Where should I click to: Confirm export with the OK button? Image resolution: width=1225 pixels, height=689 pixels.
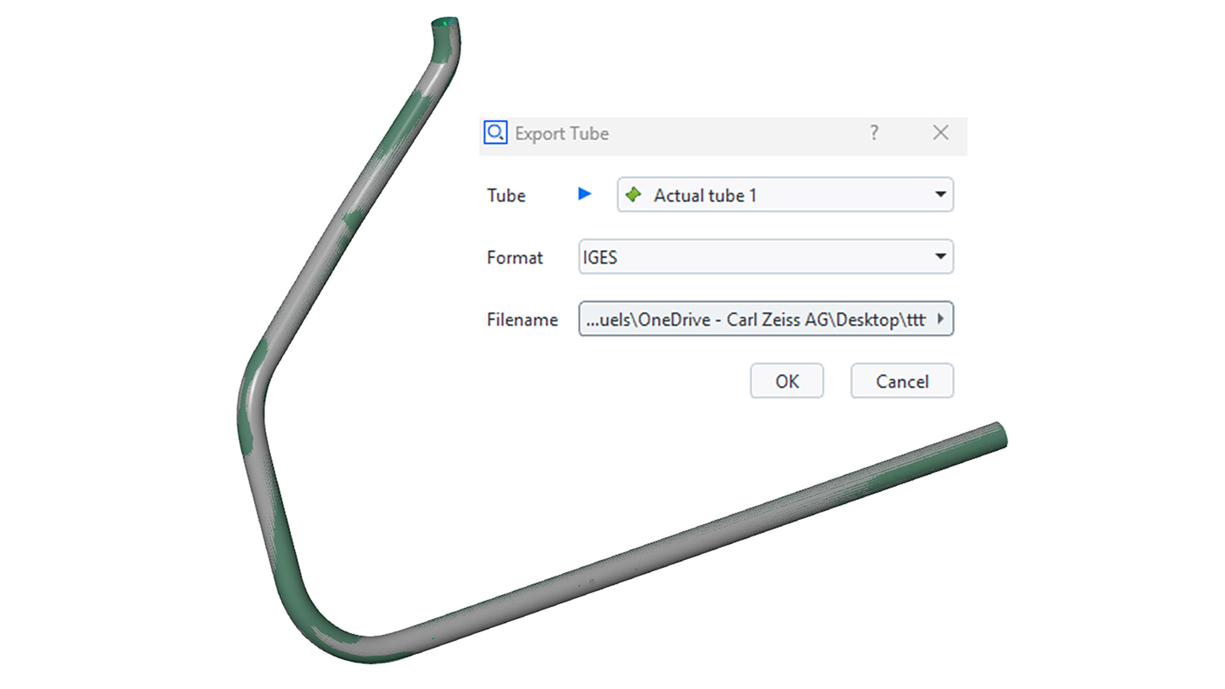tap(787, 381)
